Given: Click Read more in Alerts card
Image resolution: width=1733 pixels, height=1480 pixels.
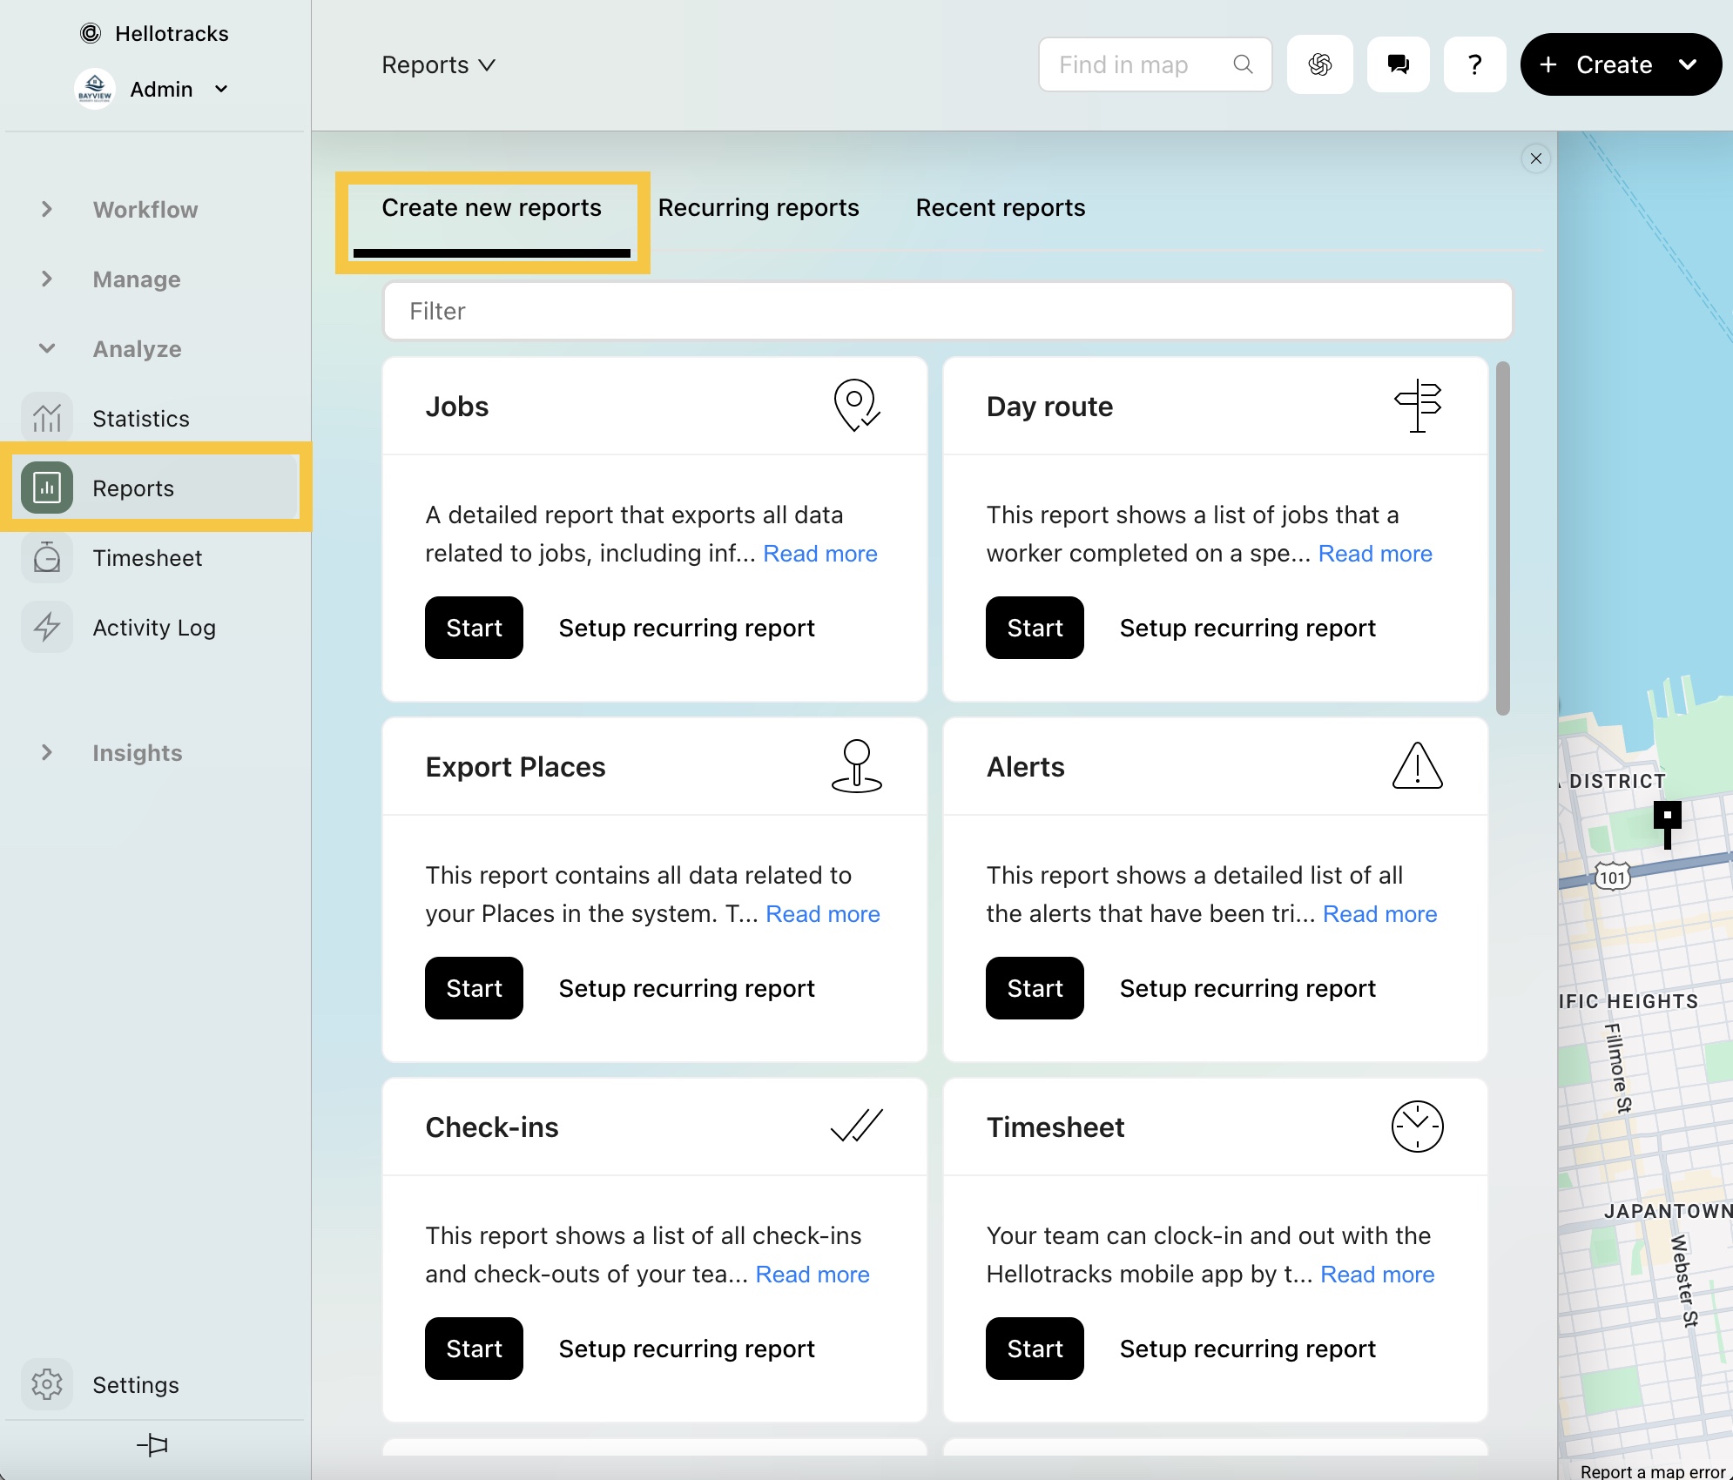Looking at the screenshot, I should tap(1379, 914).
